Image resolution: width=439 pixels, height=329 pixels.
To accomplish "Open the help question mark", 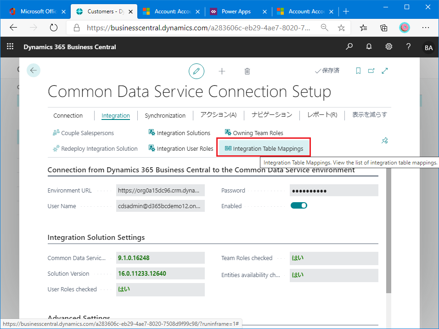I will 409,46.
